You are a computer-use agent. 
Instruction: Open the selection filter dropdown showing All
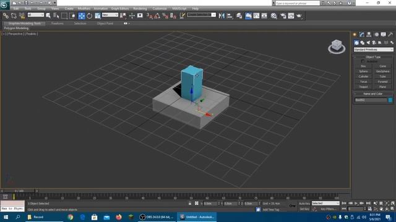36,15
